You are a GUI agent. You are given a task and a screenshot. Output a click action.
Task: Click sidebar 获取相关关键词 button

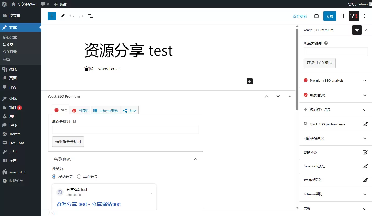pos(320,63)
